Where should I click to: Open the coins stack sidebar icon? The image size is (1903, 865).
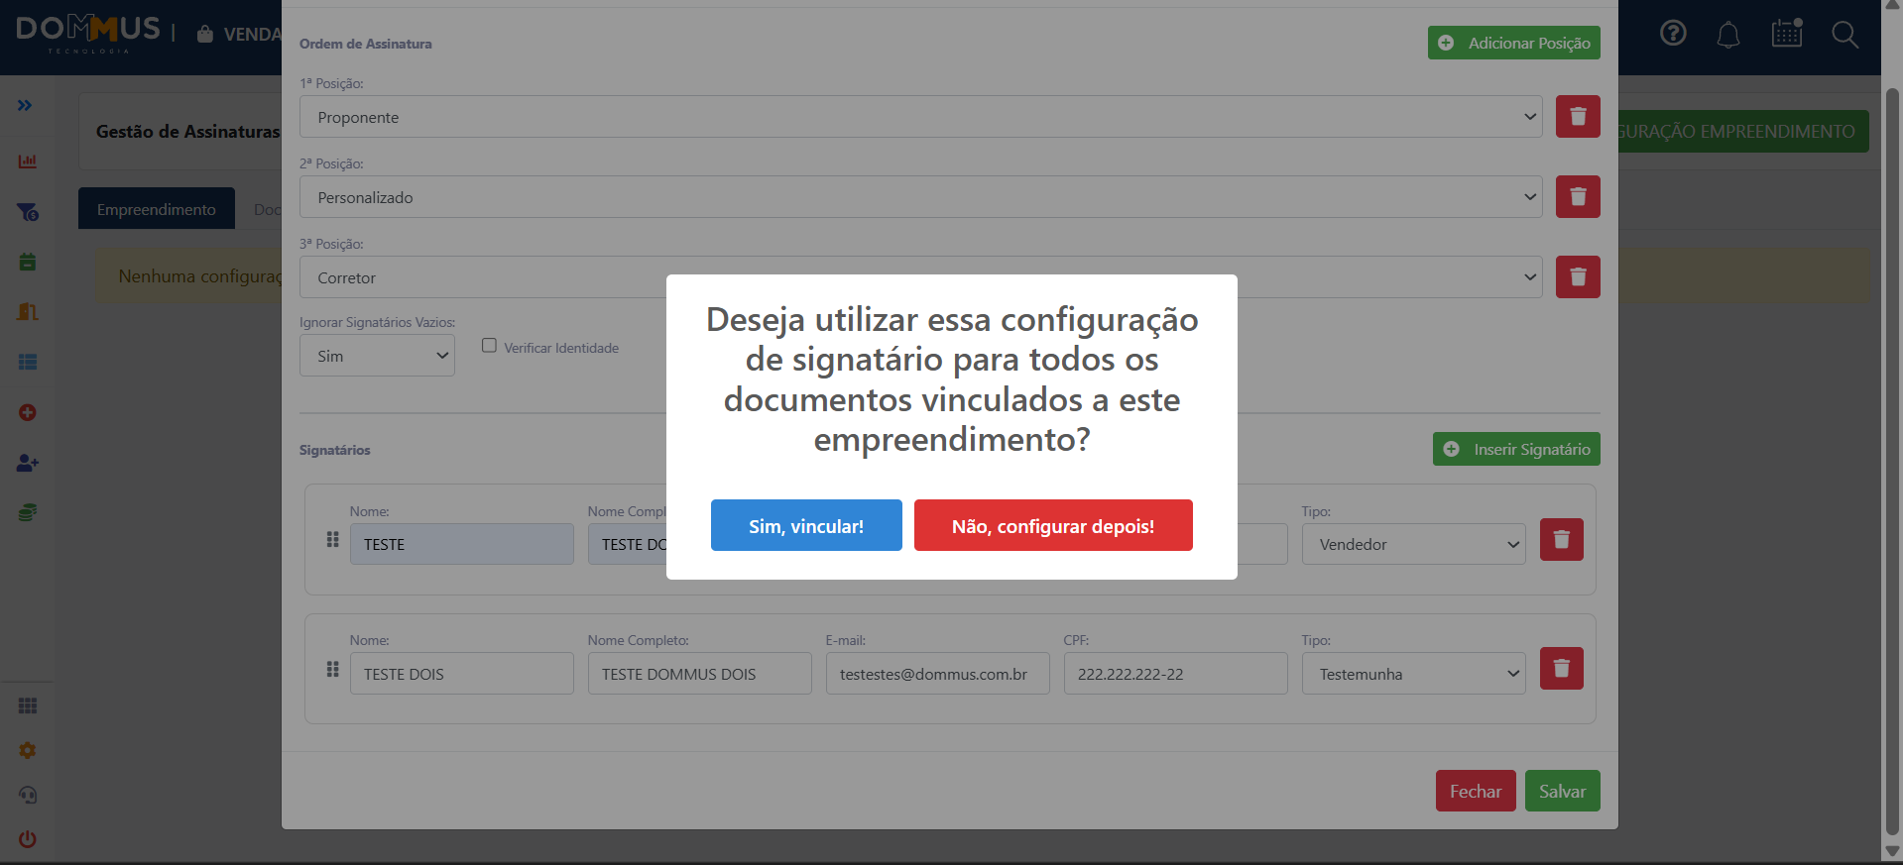[28, 512]
